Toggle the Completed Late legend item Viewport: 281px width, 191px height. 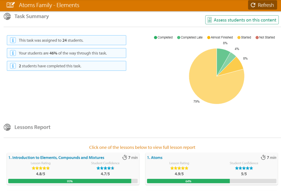[x=190, y=37]
